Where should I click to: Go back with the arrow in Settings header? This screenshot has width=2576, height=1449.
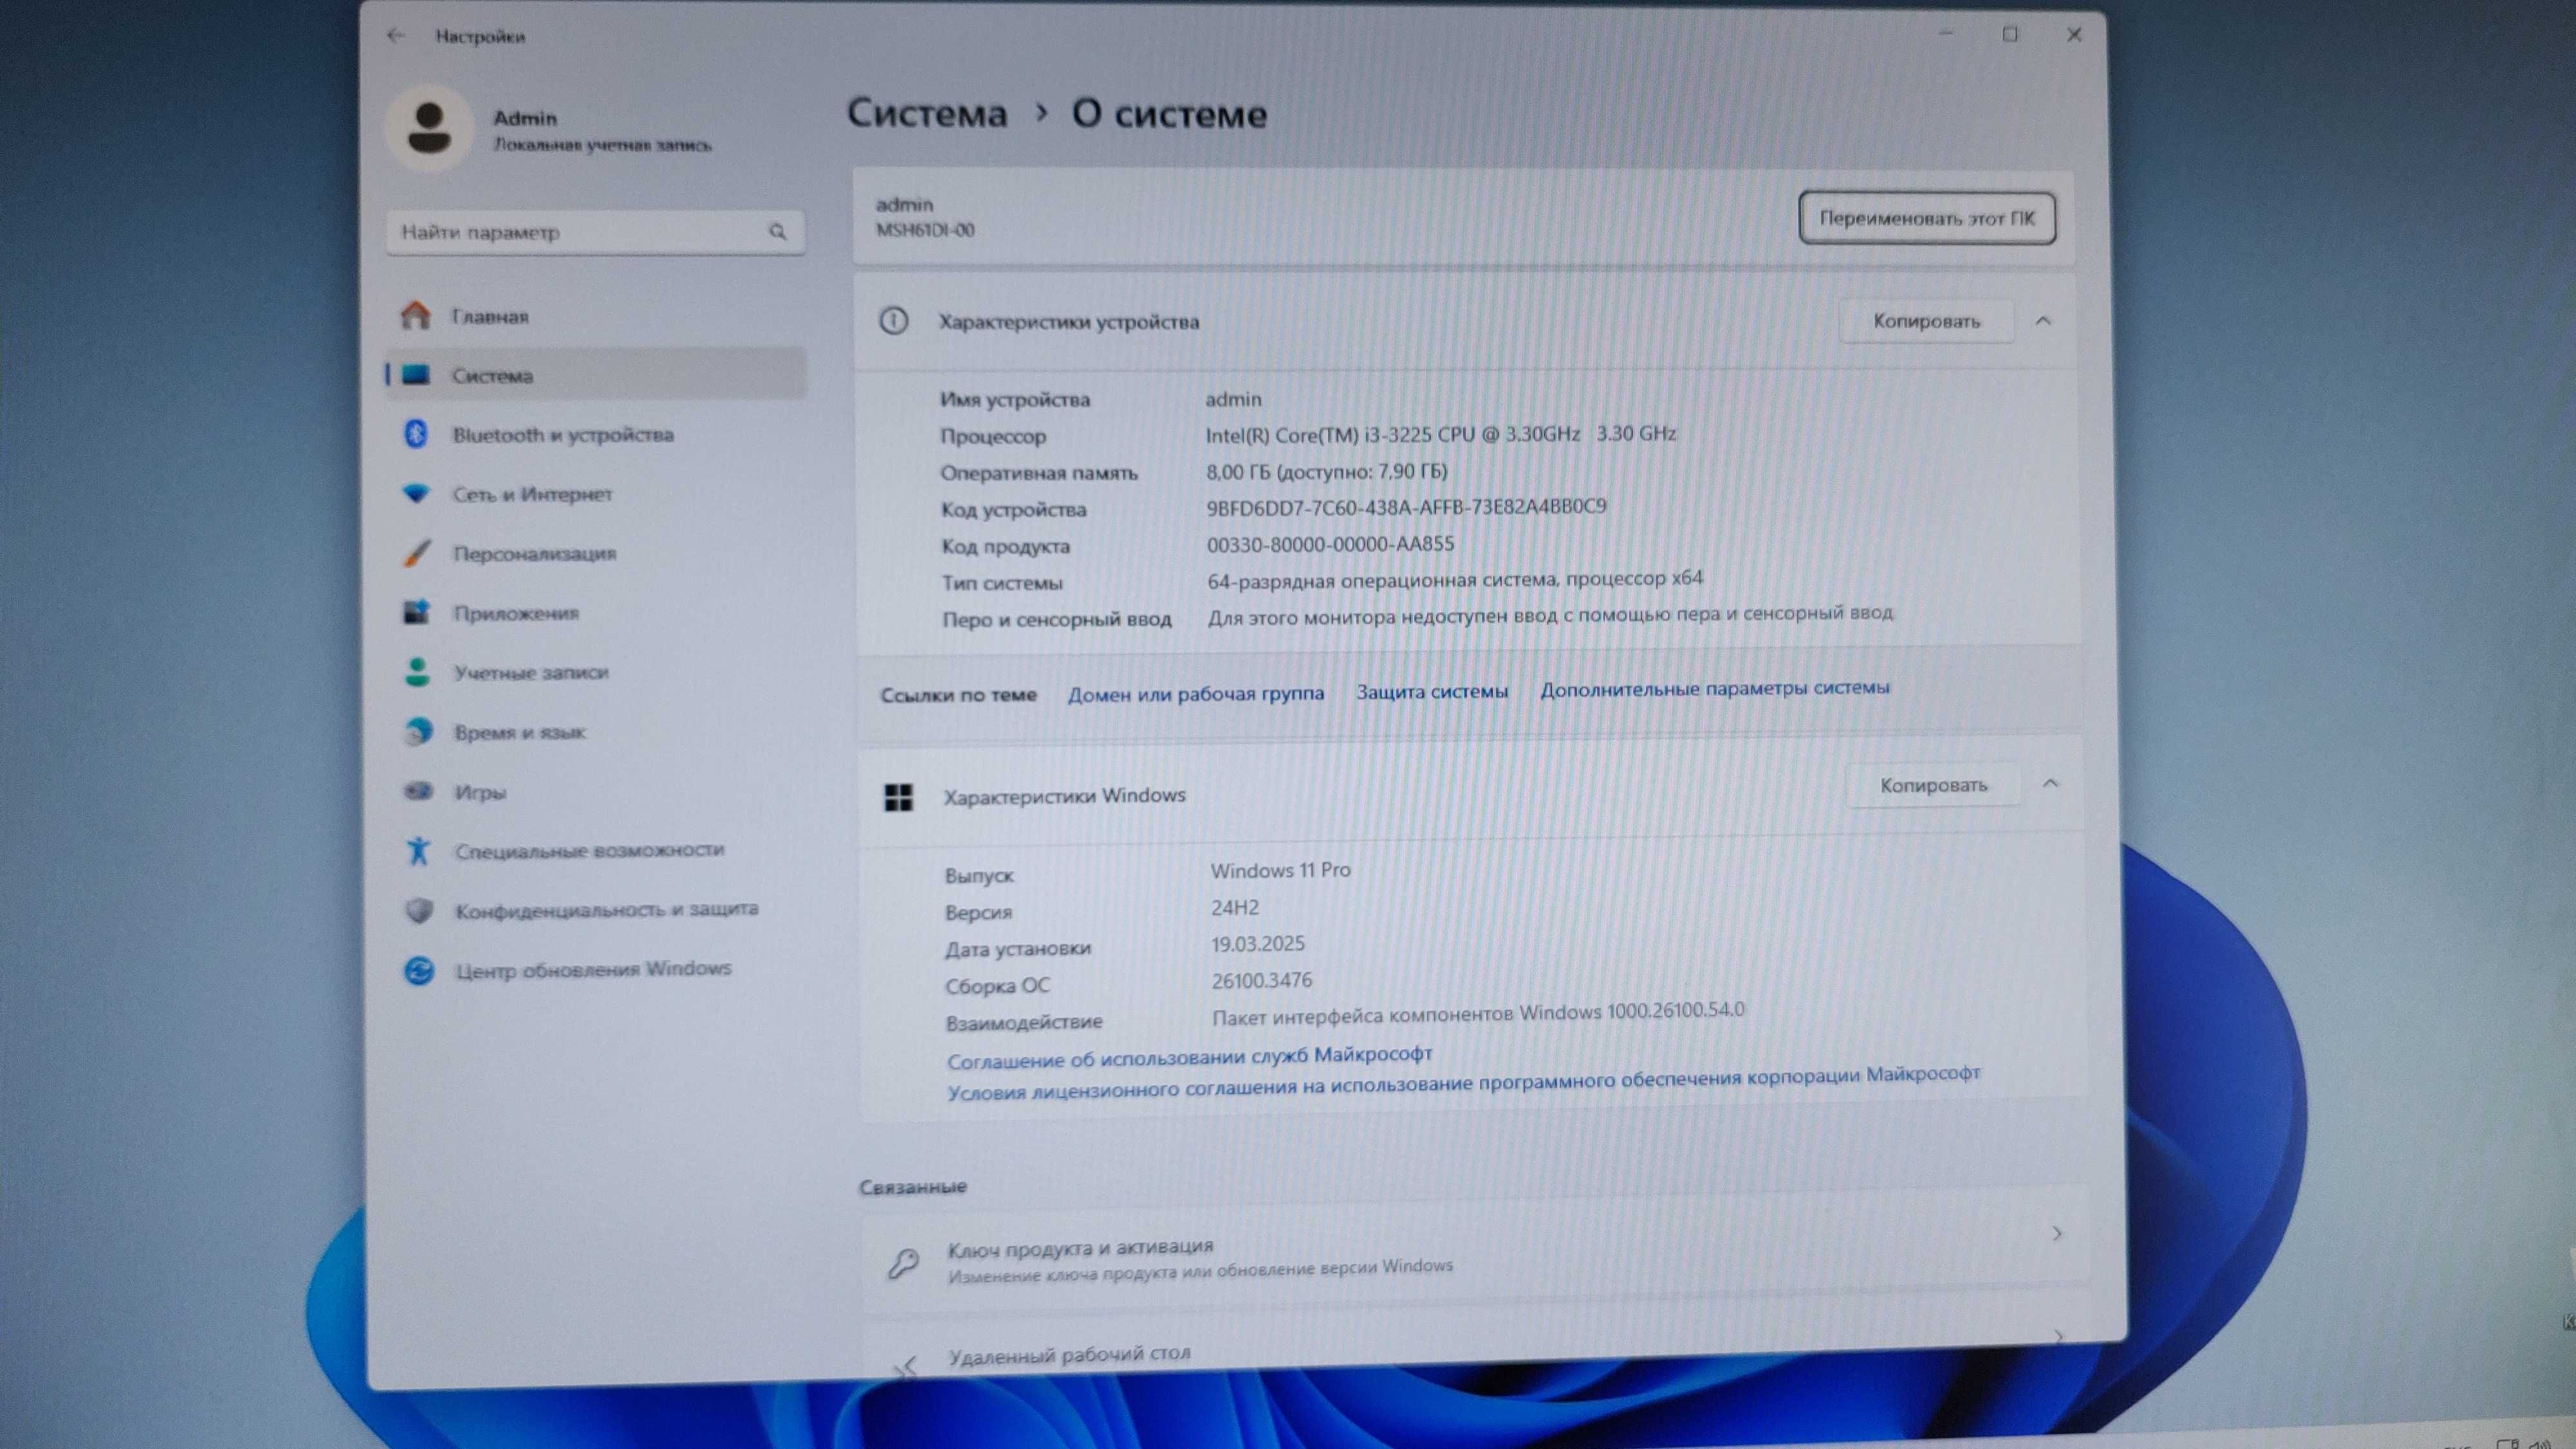(396, 36)
